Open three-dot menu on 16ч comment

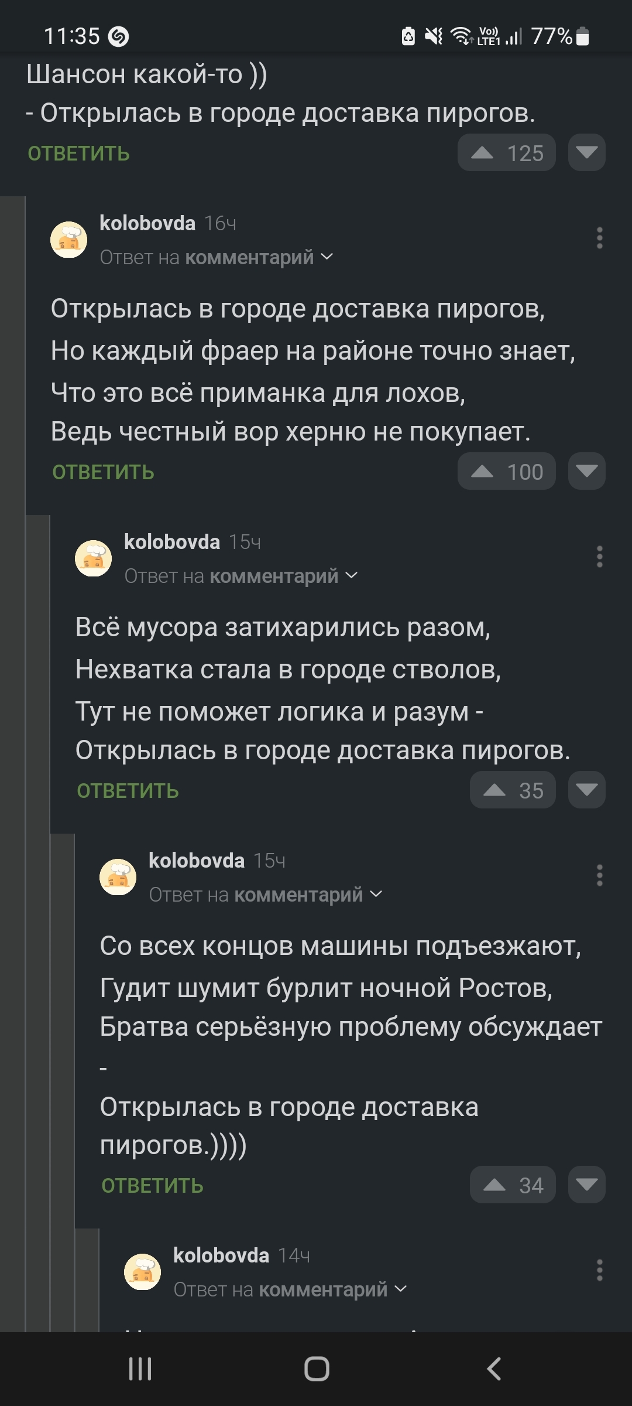(x=599, y=238)
